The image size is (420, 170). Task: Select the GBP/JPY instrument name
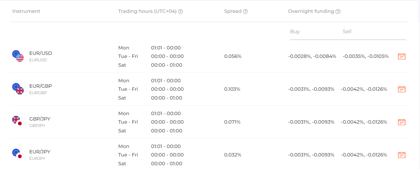pos(40,119)
